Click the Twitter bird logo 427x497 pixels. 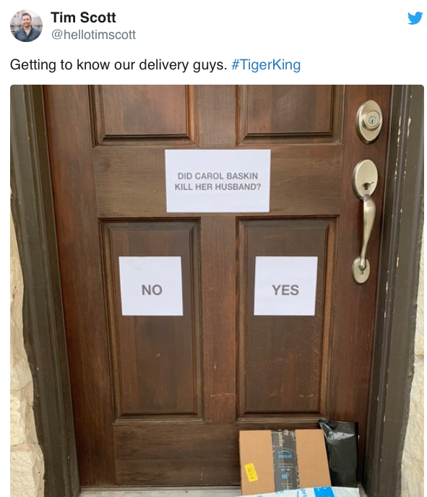pos(415,18)
